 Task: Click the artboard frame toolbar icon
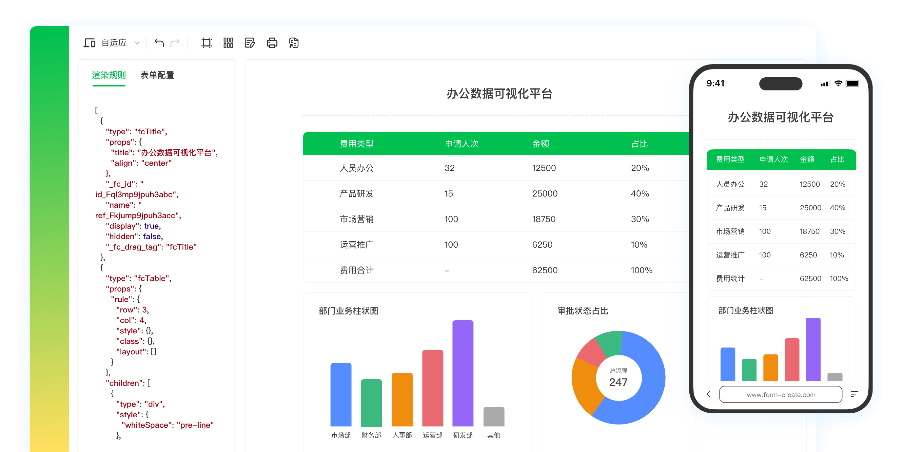[206, 43]
